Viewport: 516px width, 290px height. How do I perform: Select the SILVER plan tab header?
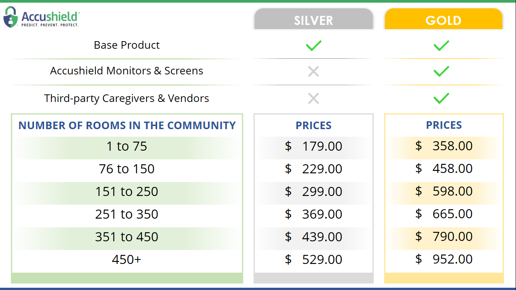click(314, 20)
